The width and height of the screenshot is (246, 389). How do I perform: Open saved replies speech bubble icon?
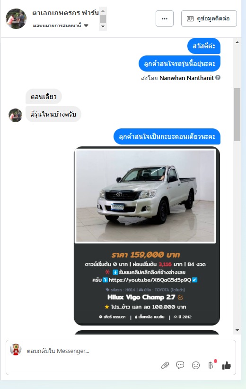180,365
